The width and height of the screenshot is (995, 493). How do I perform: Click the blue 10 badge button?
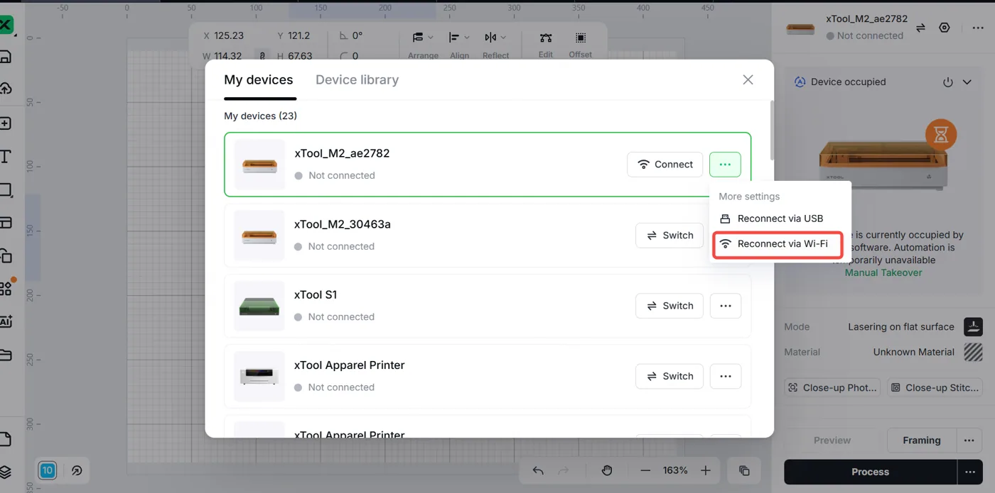click(x=47, y=470)
